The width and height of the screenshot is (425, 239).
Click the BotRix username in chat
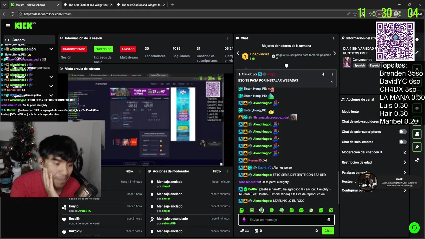pos(253,189)
